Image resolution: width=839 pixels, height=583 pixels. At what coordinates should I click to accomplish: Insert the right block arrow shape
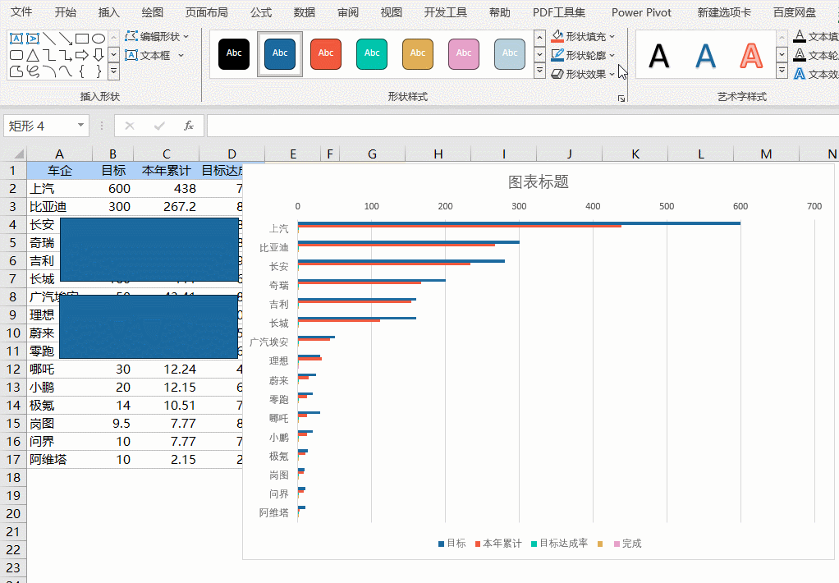(82, 55)
